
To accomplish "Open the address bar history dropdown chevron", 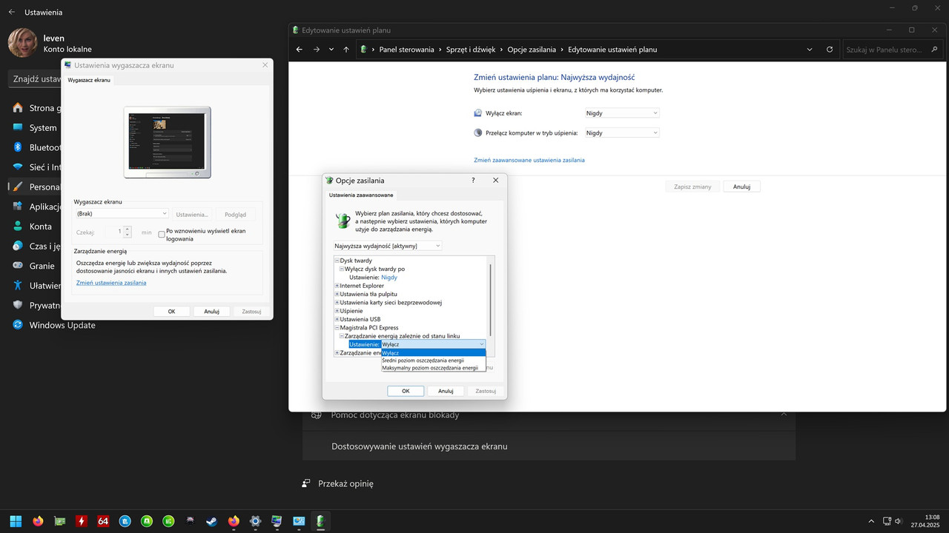I will [x=809, y=50].
